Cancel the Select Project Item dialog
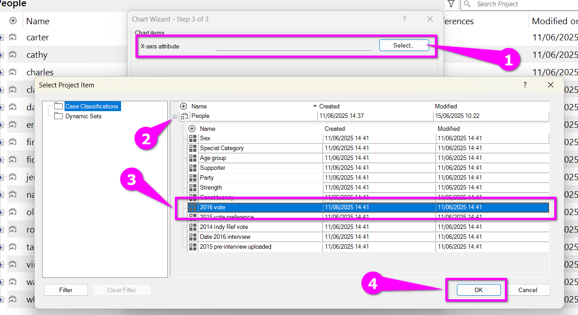Image resolution: width=578 pixels, height=315 pixels. point(527,290)
